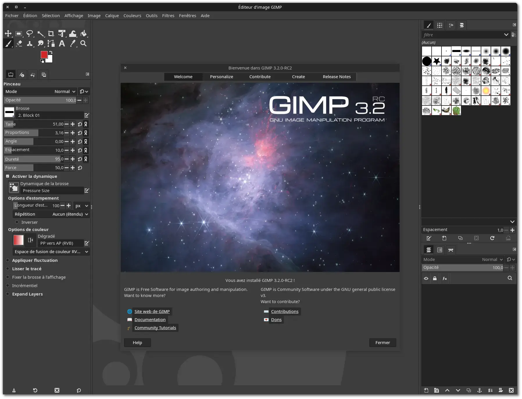522x399 pixels.
Task: Open the Community Tutorials link
Action: coord(155,328)
